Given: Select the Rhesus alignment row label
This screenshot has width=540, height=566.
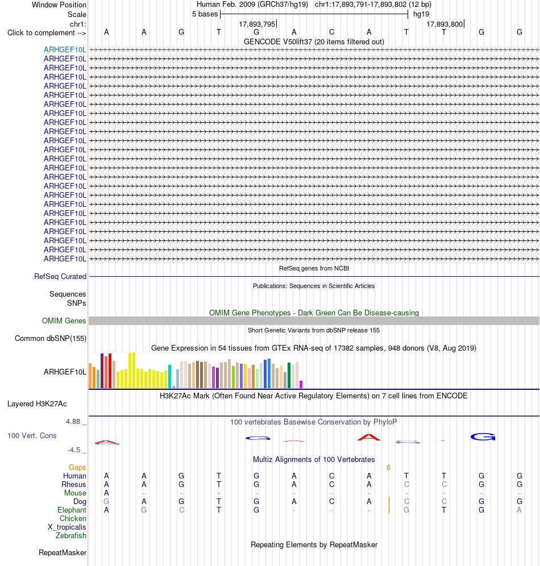Looking at the screenshot, I should pyautogui.click(x=74, y=484).
